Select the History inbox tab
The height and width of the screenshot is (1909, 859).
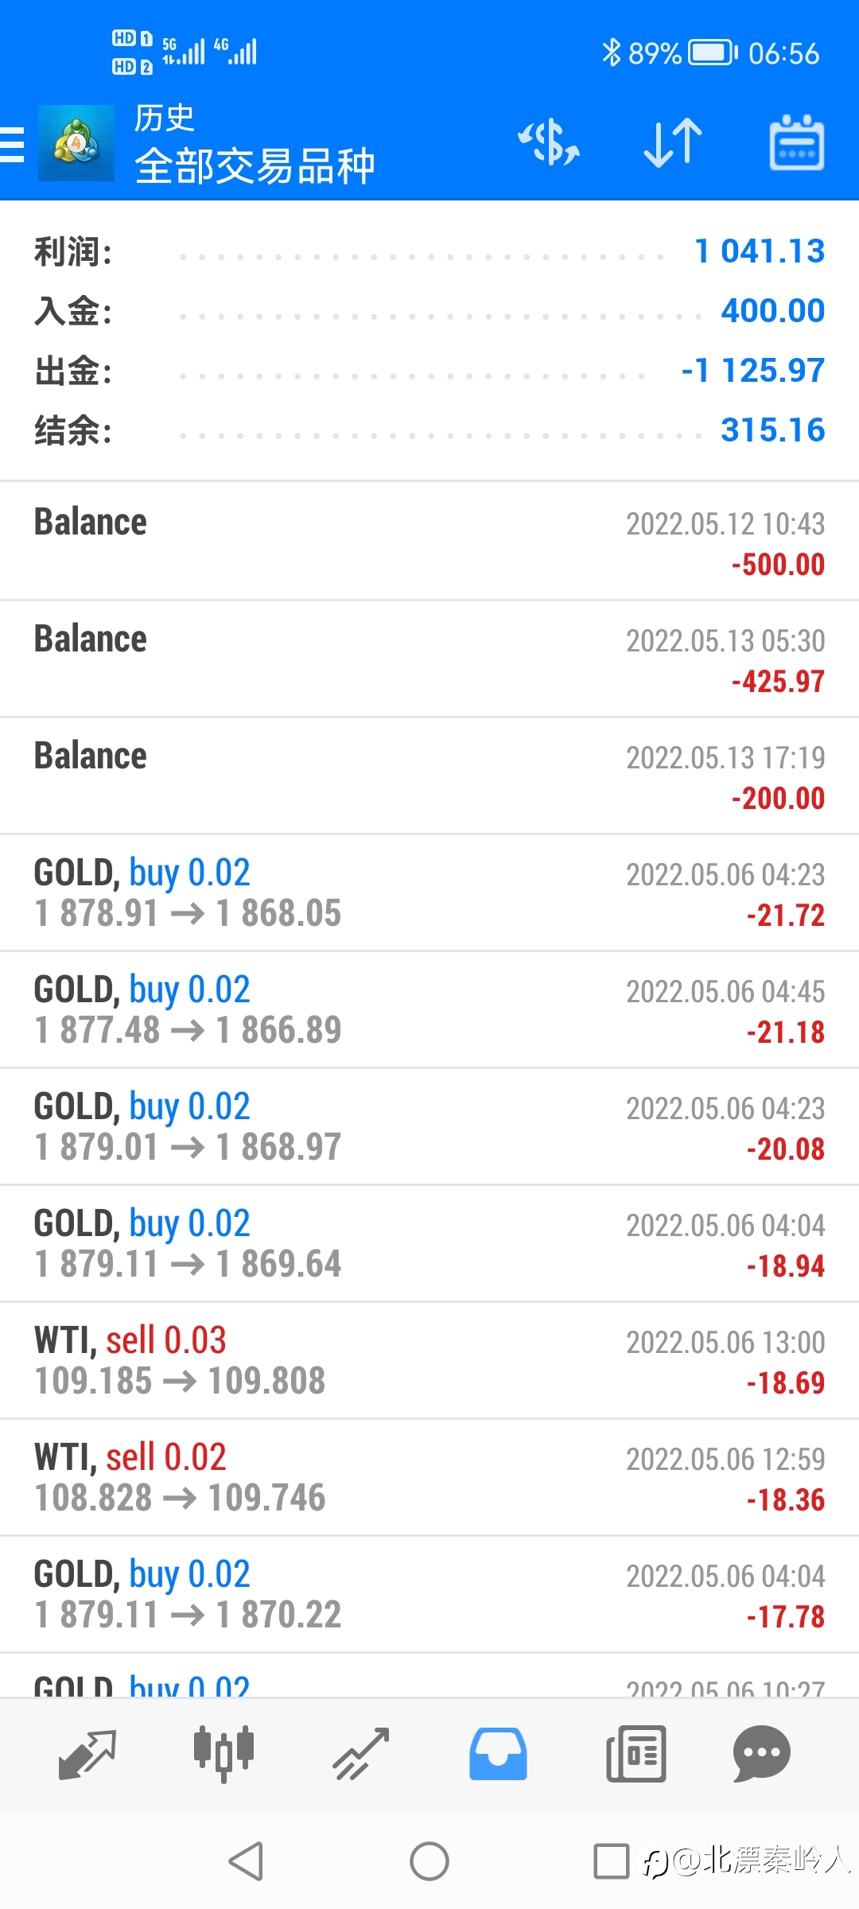click(498, 1754)
